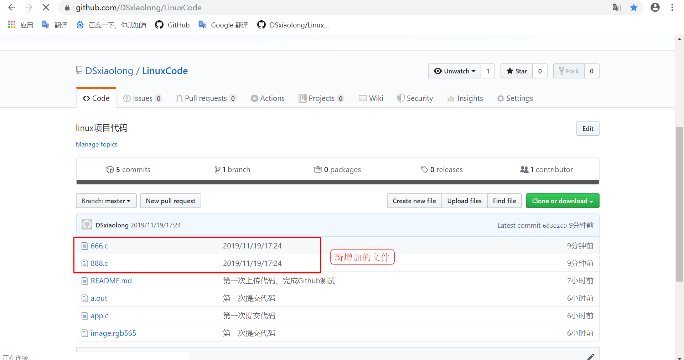This screenshot has height=360, width=684.
Task: Open the 百度一下 bookmark
Action: point(112,25)
